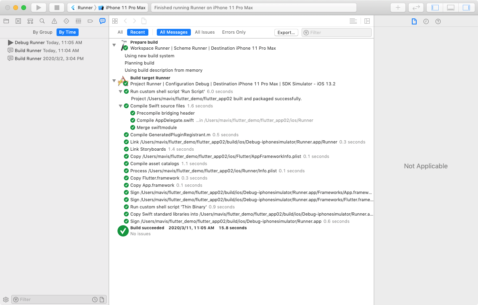Click the document icon in the jump bar
The image size is (478, 305).
[144, 21]
